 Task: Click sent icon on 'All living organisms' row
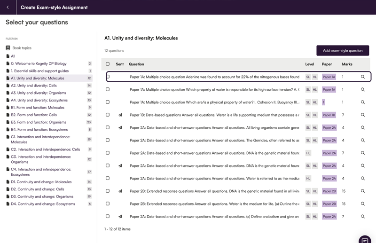[120, 128]
